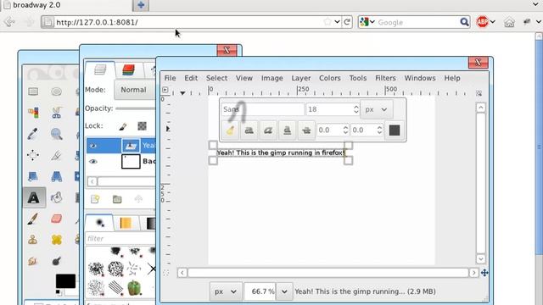
Task: Choose the Paintbrush tool
Action: (33, 219)
